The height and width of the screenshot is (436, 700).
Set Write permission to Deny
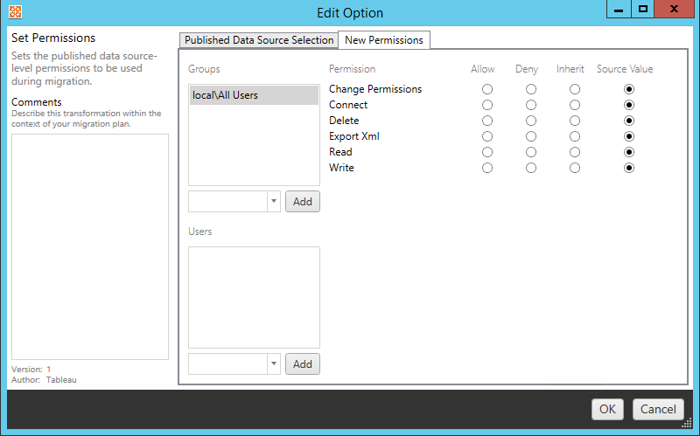(531, 168)
